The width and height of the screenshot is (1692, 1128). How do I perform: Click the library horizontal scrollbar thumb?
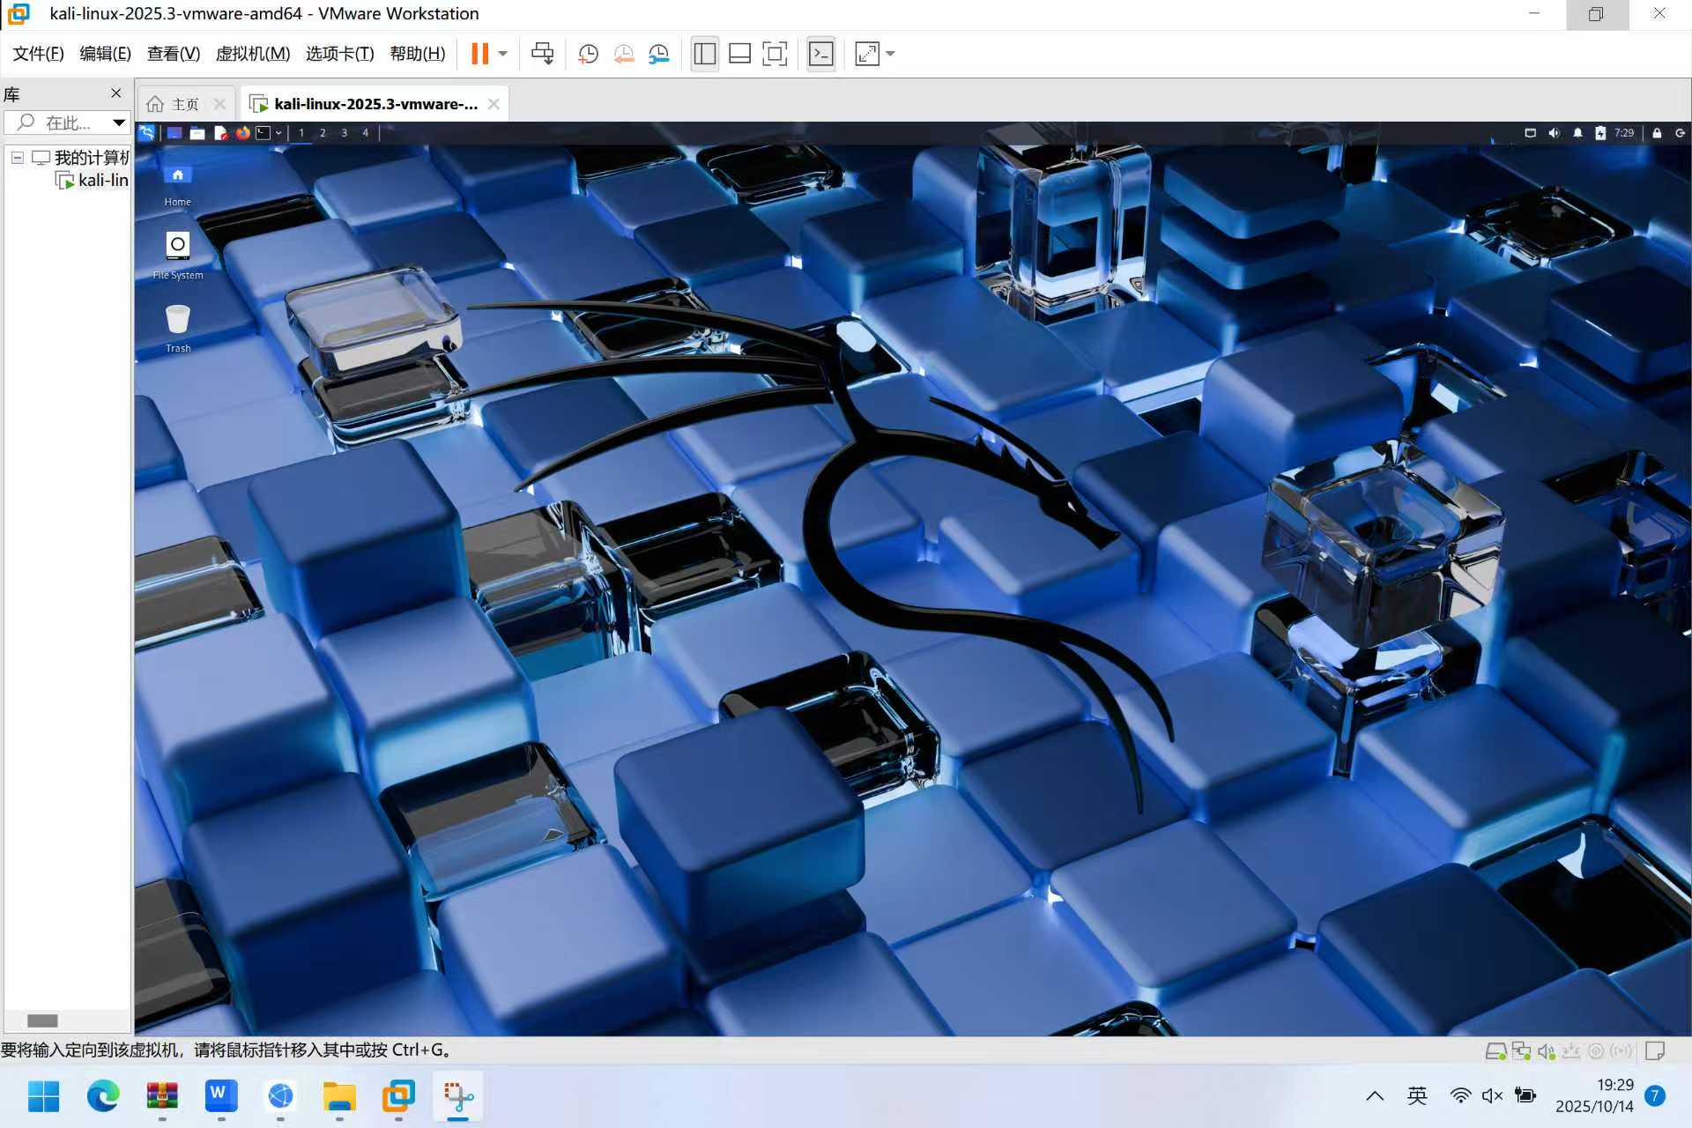click(x=42, y=1020)
